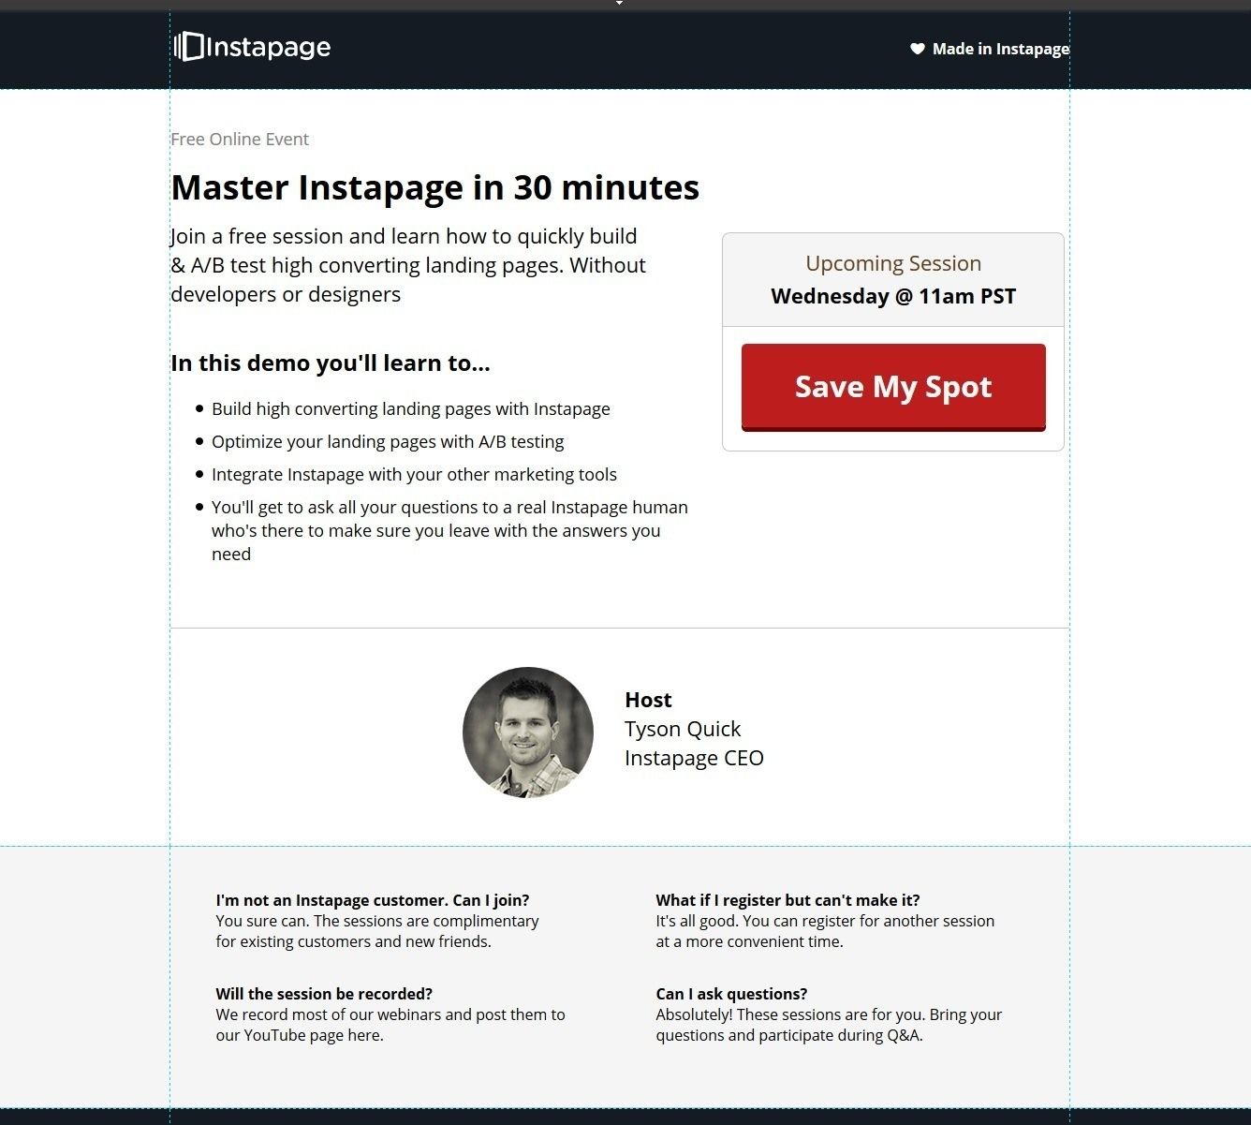Click 'I'm not an Instapage customer' question
The width and height of the screenshot is (1251, 1125).
(372, 900)
